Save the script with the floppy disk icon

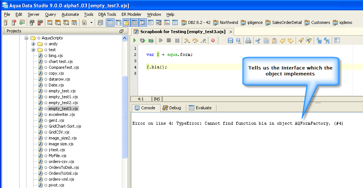[x=230, y=41]
